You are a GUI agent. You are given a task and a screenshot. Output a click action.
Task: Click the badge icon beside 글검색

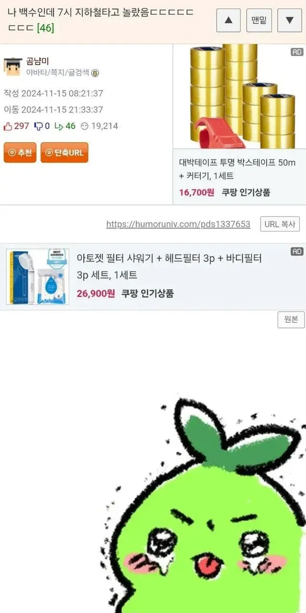pyautogui.click(x=95, y=73)
